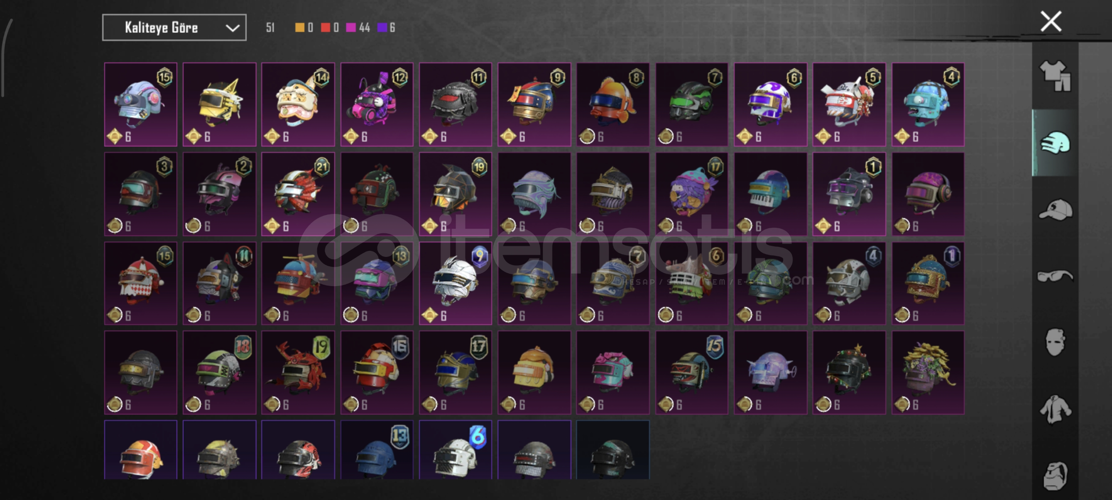Pick the white mummy helmet numbered 9
1112x500 pixels.
(x=456, y=283)
